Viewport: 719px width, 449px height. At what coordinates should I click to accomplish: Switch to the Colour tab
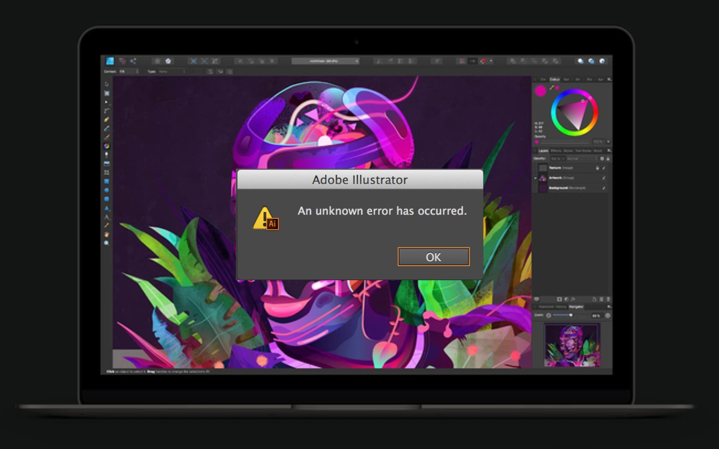pyautogui.click(x=555, y=79)
